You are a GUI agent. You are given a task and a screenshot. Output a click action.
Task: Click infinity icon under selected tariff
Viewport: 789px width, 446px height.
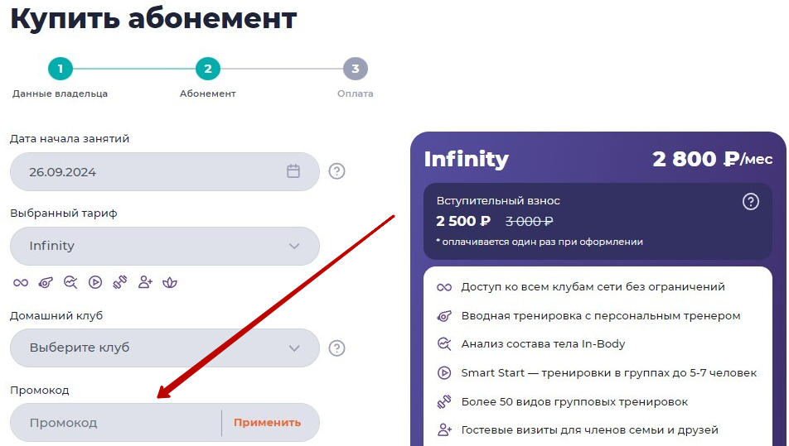click(x=21, y=283)
